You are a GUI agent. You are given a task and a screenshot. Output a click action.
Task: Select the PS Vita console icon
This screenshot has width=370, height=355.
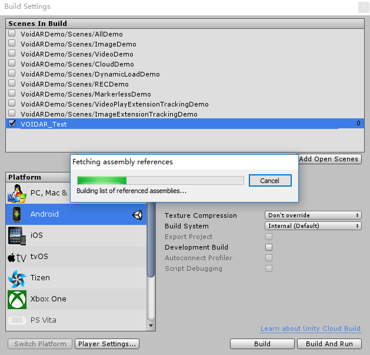tap(16, 320)
